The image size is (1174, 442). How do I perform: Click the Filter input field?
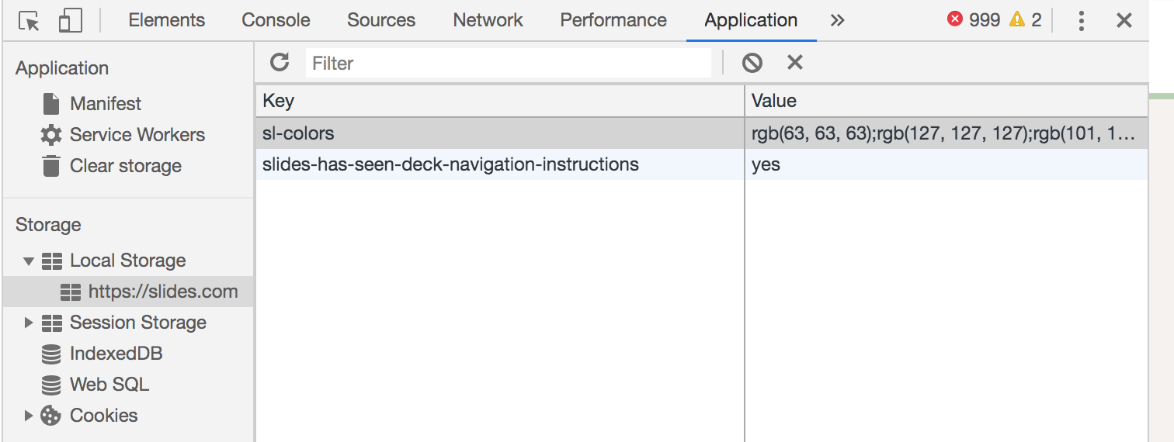[509, 64]
